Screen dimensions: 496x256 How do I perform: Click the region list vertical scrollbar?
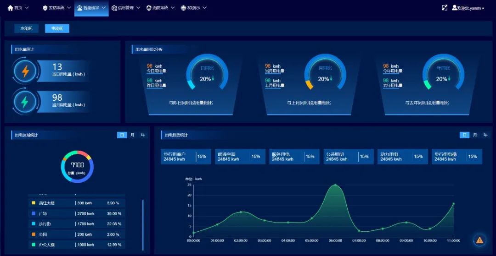click(x=143, y=225)
